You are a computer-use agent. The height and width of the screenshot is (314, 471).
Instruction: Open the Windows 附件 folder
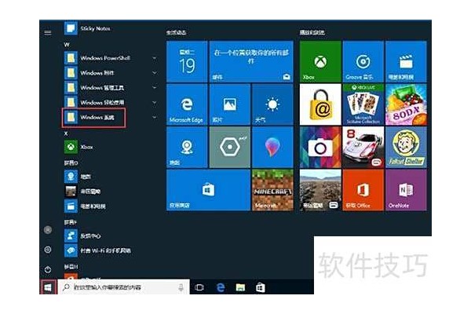click(89, 73)
